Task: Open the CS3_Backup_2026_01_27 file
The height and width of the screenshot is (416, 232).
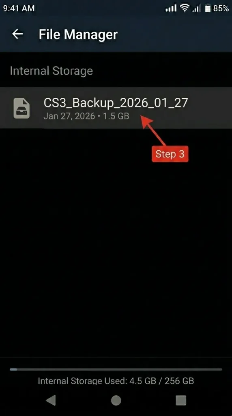Action: 116,108
